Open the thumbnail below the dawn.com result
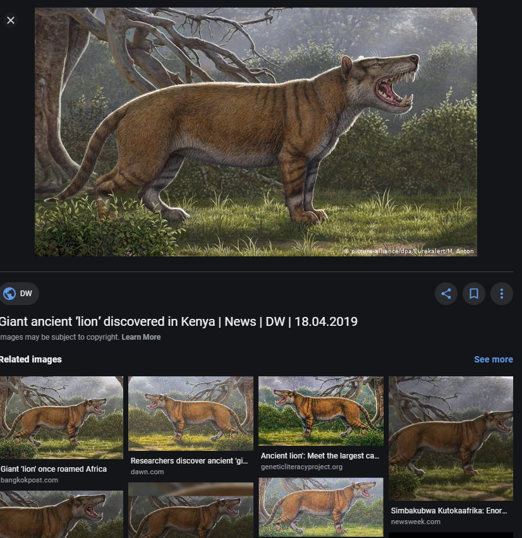Viewport: 522px width, 538px height. (191, 510)
